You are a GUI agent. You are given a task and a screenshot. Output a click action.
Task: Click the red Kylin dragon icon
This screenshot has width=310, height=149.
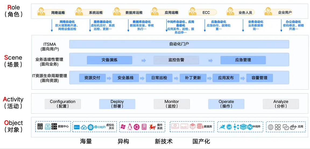(x=152, y=127)
